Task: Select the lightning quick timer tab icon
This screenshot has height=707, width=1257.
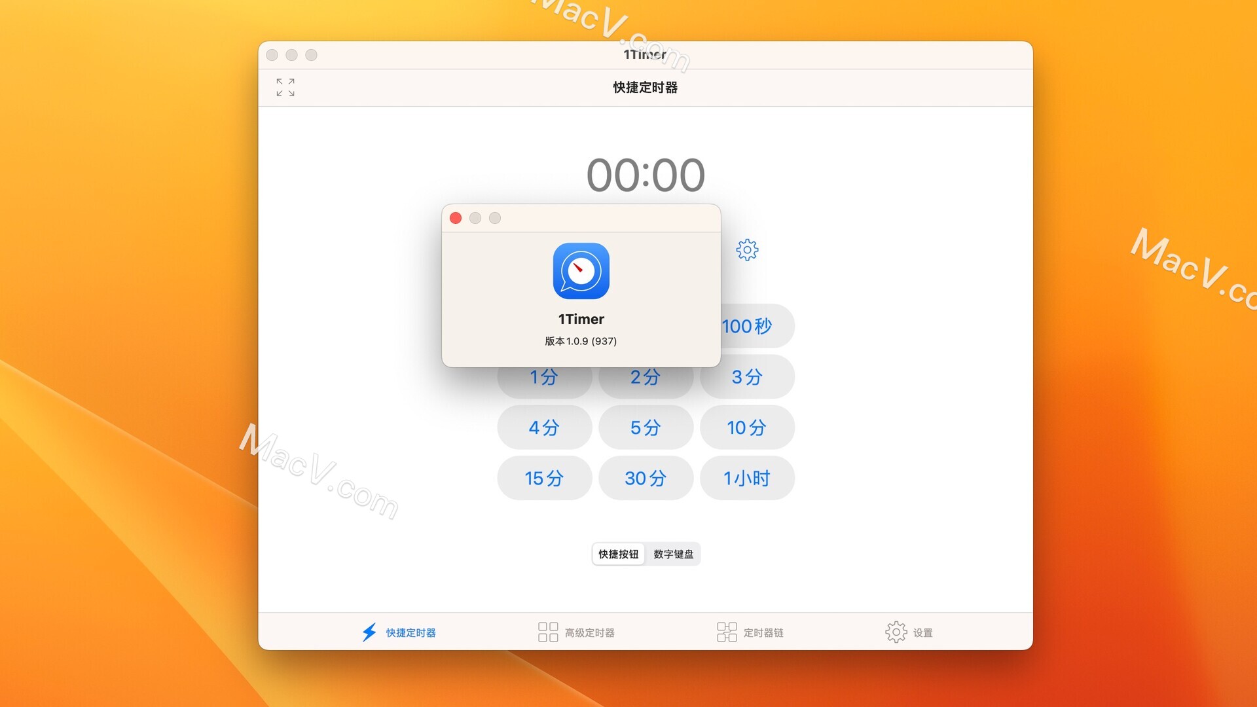Action: (x=369, y=632)
